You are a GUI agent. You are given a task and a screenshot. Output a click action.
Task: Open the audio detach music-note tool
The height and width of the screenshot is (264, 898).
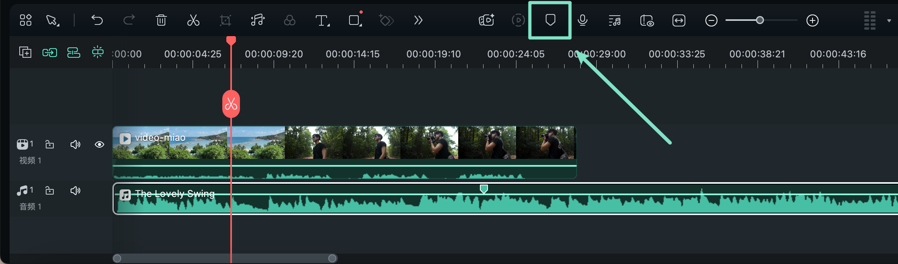tap(257, 20)
